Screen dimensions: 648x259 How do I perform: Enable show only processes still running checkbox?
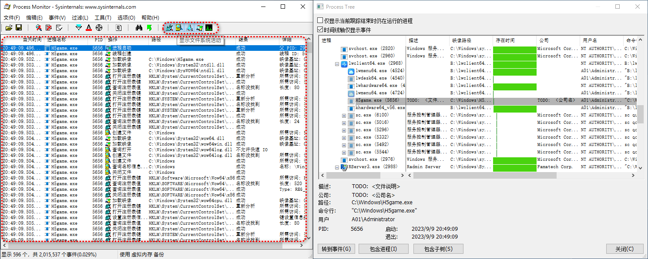(320, 21)
